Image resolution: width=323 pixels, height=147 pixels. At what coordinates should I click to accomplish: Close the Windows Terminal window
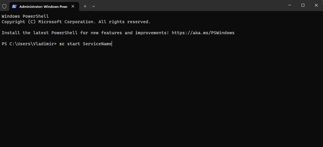pyautogui.click(x=316, y=5)
